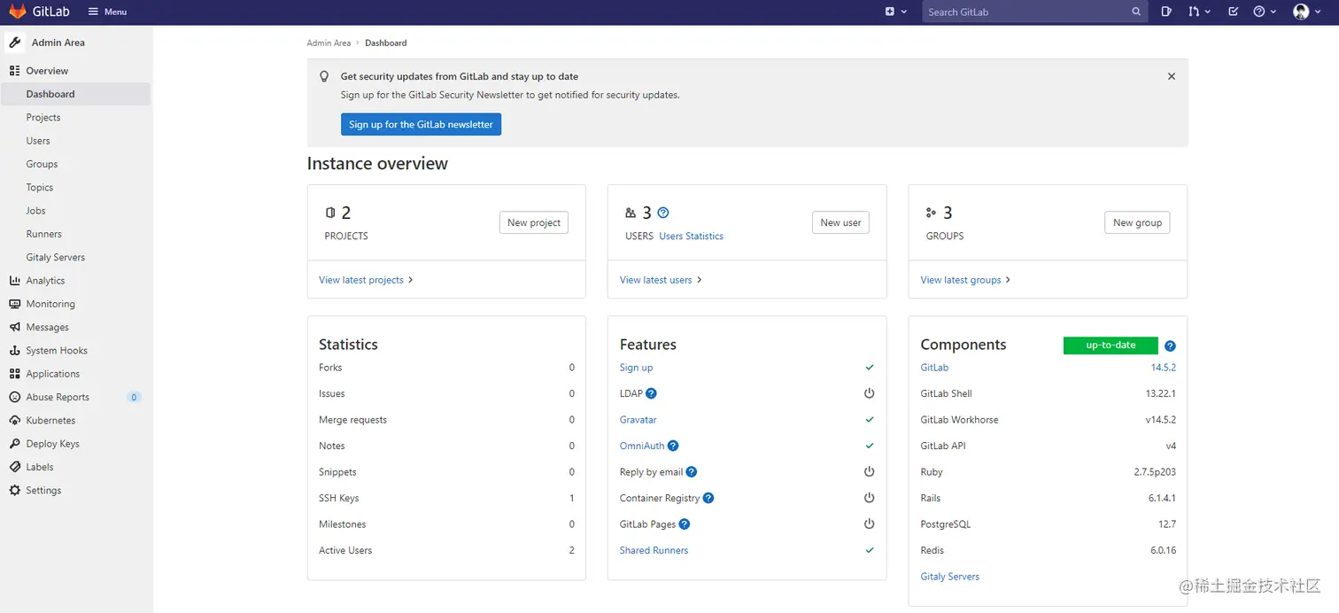Click help icon next to Reply by email

coord(692,472)
